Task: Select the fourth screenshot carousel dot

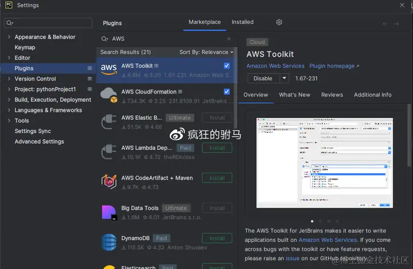Action: pos(337,221)
